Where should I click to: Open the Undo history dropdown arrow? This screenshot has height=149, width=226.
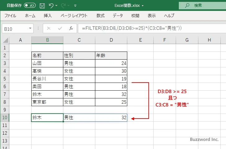[57, 5]
